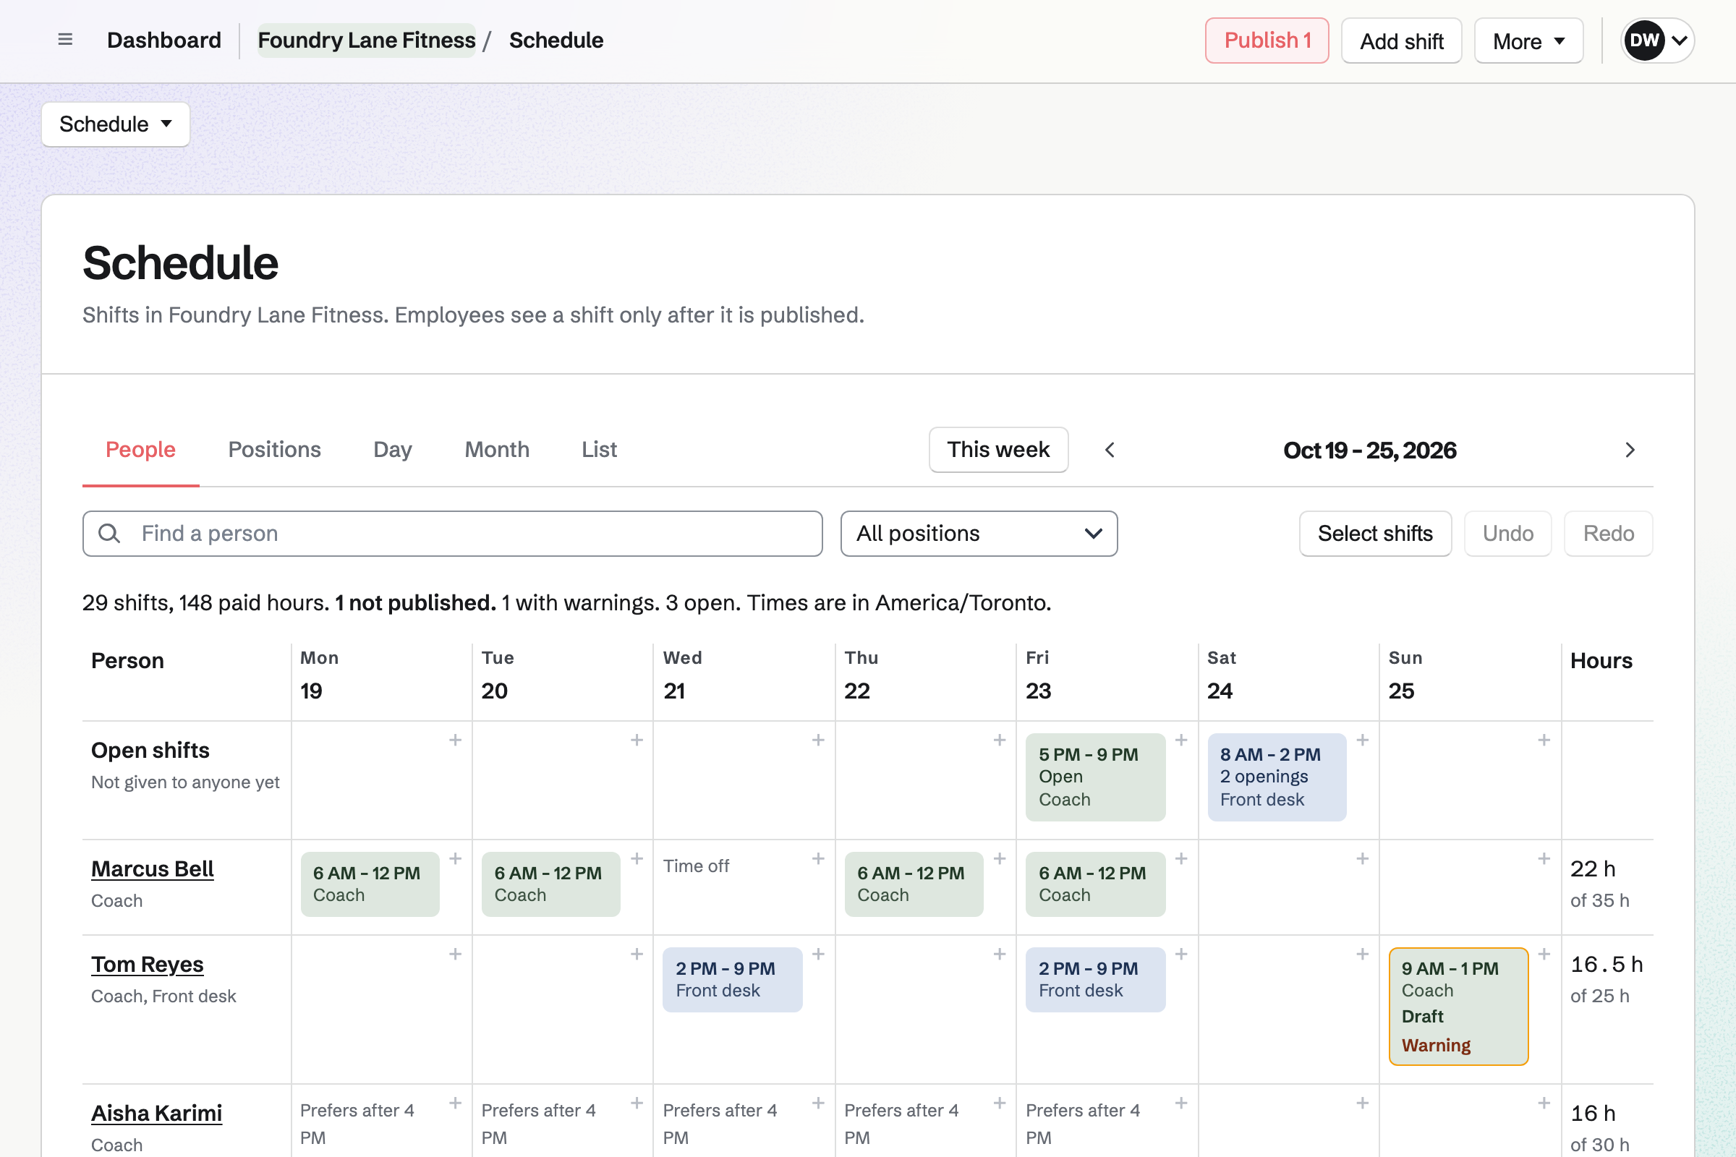Go to next week arrow

[x=1630, y=450]
